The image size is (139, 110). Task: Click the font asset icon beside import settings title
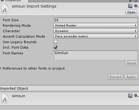(x=5, y=9)
